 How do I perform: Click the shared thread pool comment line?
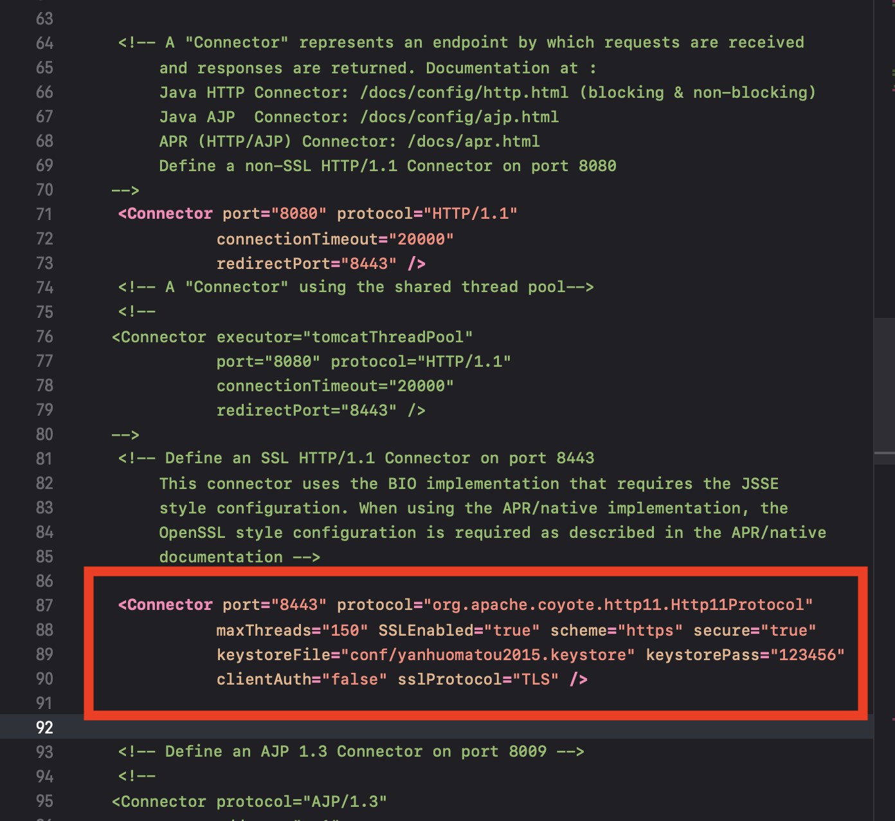coord(356,287)
